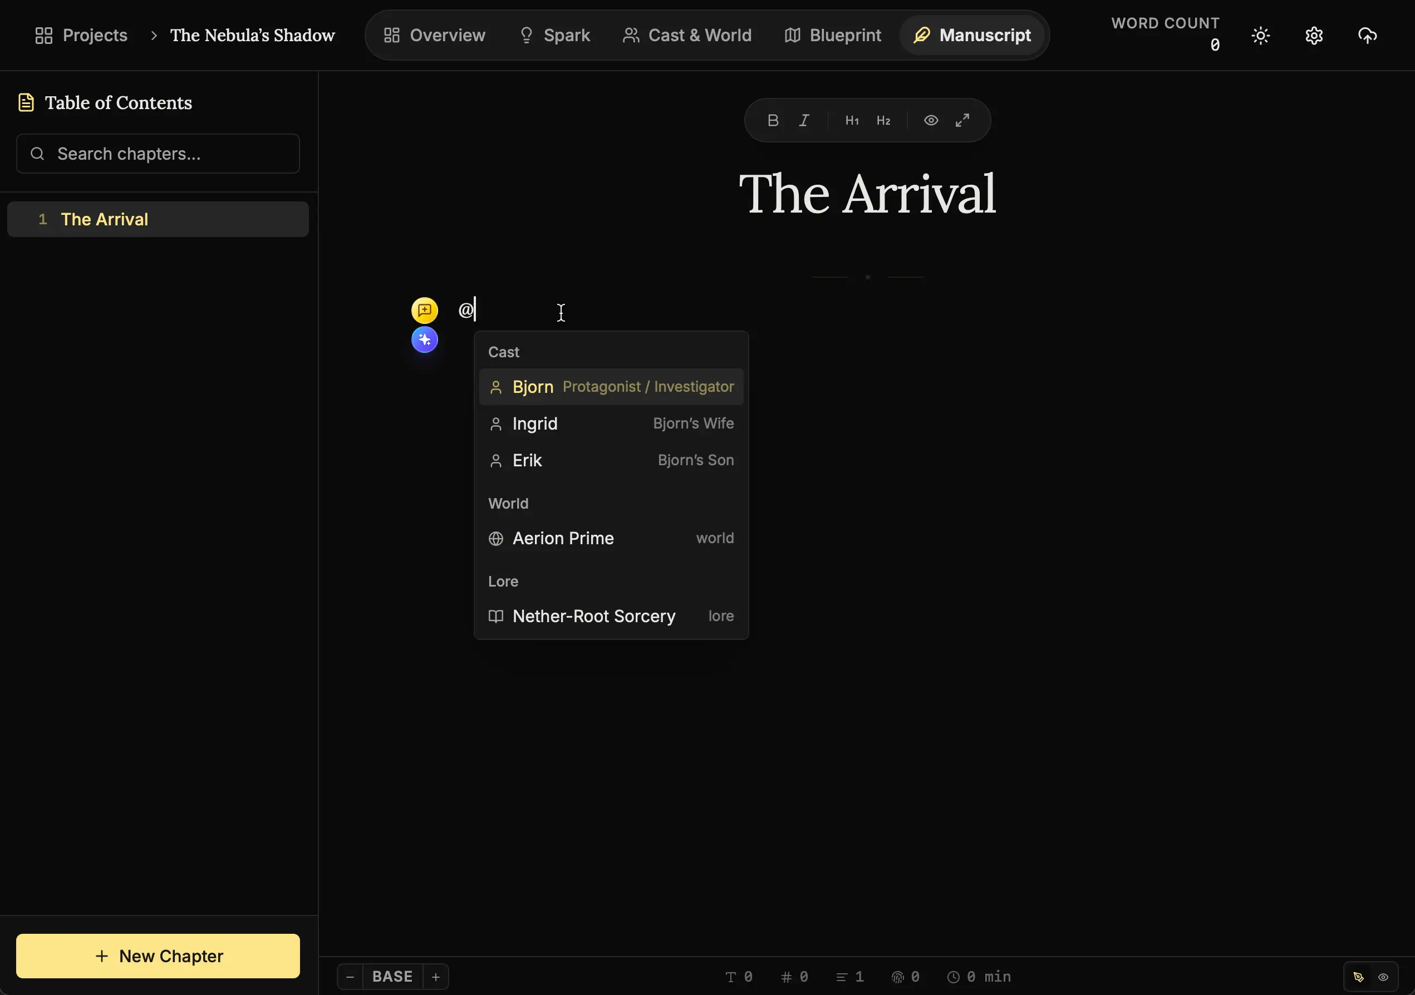Toggle preview eye in formatting toolbar
Screen dimensions: 1415x995
click(931, 121)
